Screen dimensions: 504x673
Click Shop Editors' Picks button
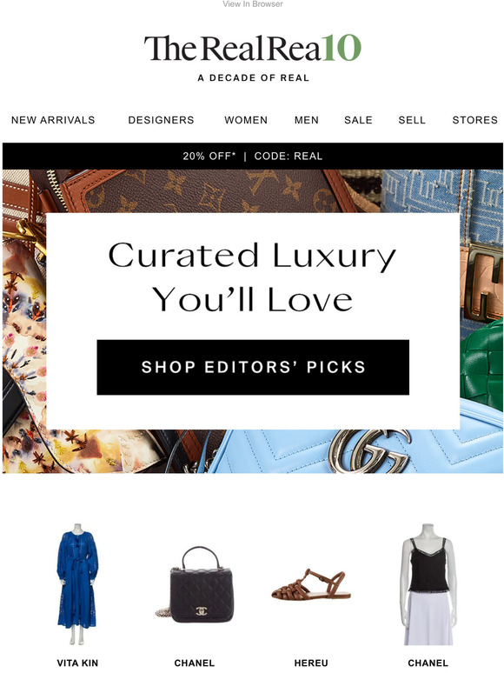point(253,368)
